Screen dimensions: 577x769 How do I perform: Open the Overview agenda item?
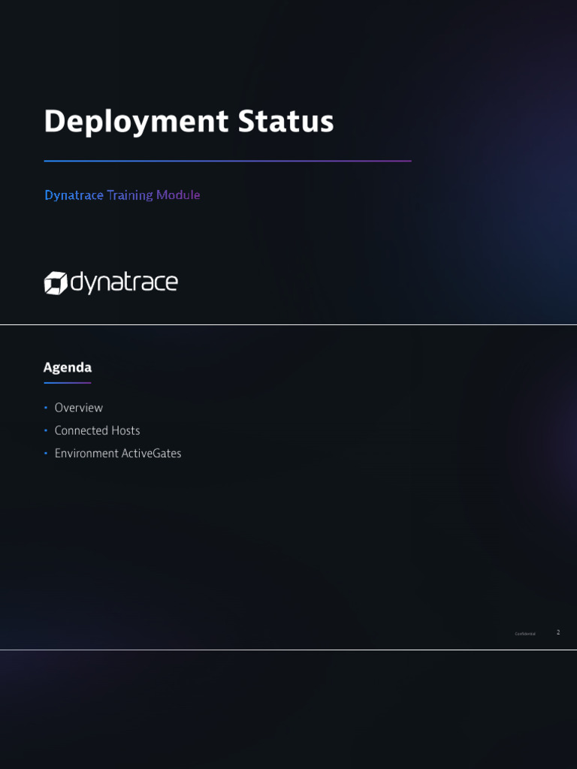(79, 408)
